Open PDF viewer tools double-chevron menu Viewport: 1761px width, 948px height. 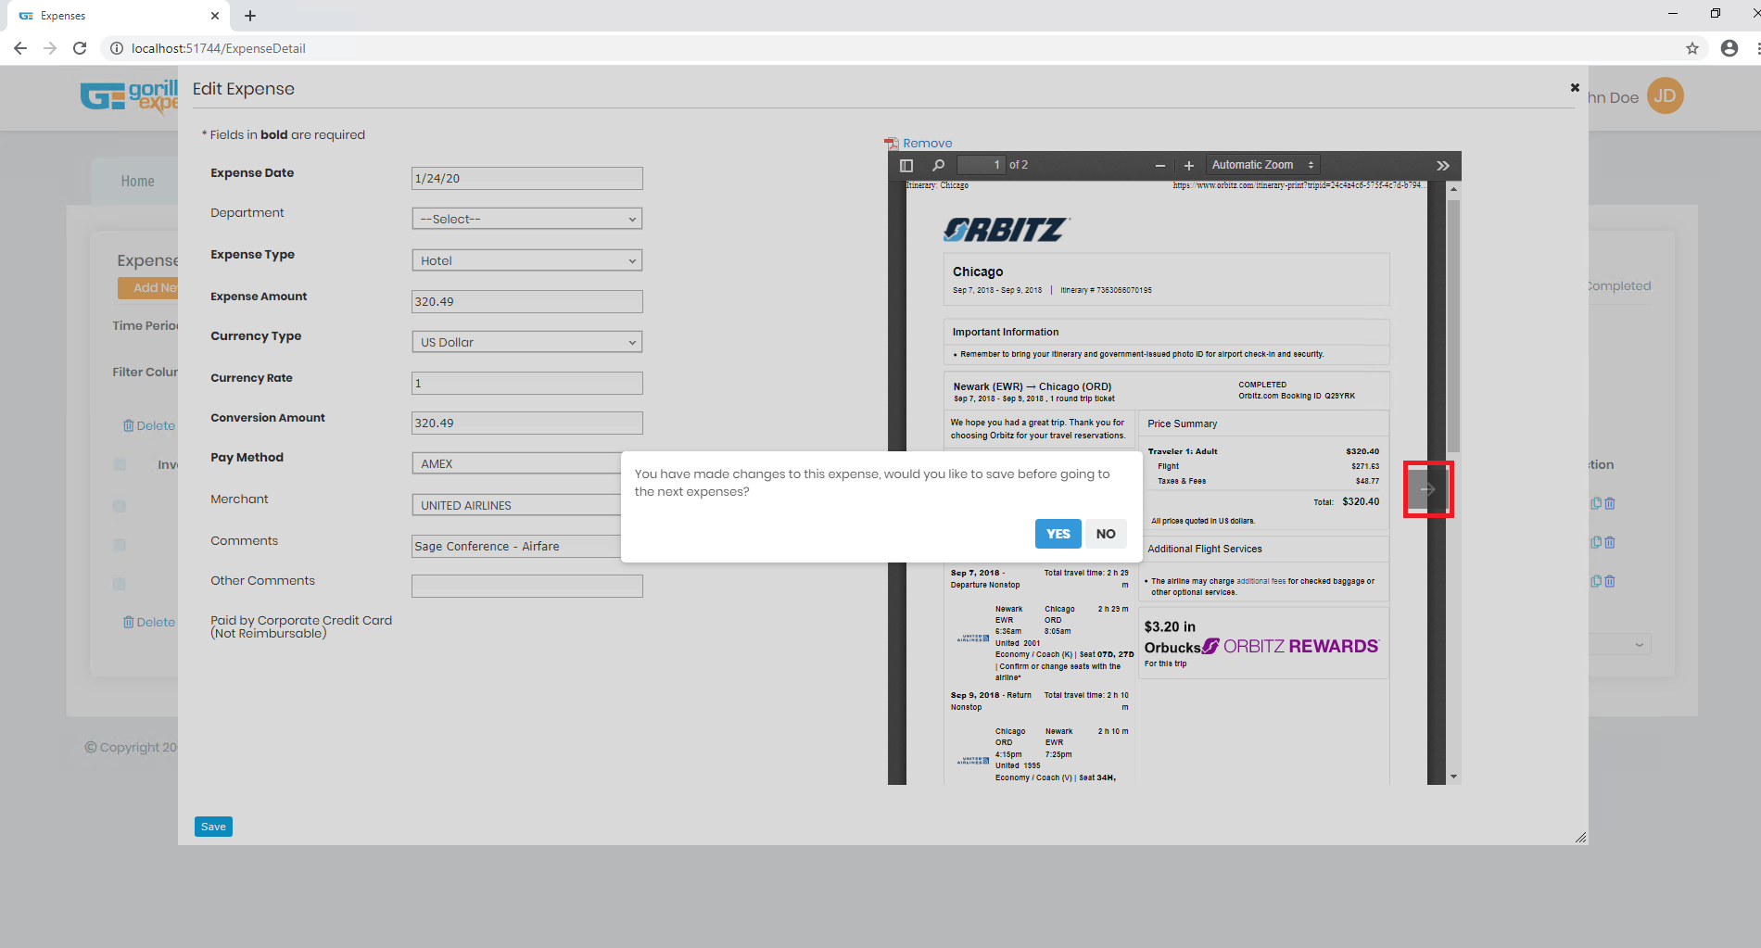[1442, 166]
